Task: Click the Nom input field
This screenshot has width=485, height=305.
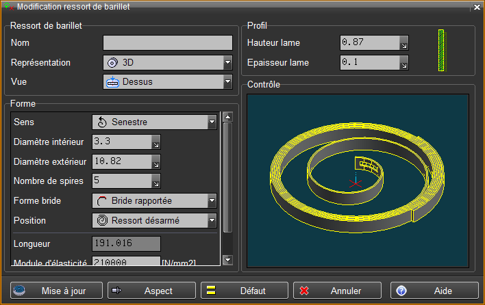Action: click(168, 42)
